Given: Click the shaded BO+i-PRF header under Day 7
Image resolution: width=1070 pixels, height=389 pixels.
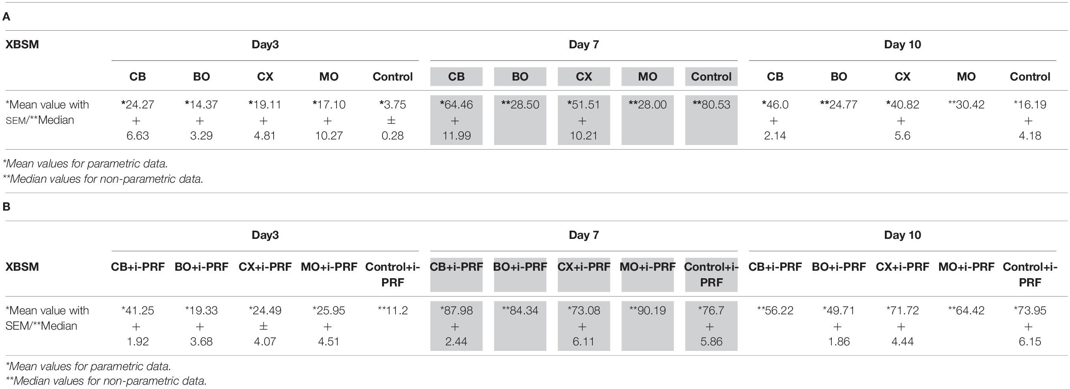Looking at the screenshot, I should 520,267.
